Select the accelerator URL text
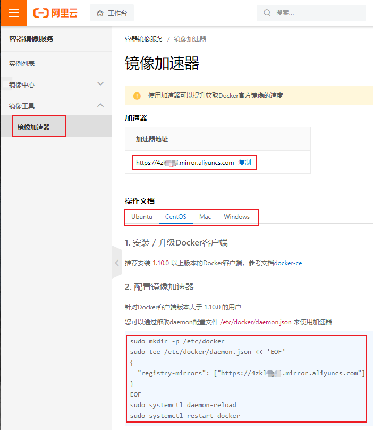The width and height of the screenshot is (373, 430). click(x=185, y=163)
